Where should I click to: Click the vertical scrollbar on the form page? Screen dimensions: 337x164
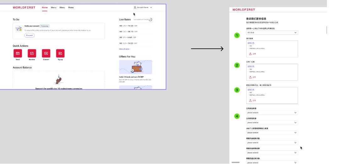tap(326, 30)
